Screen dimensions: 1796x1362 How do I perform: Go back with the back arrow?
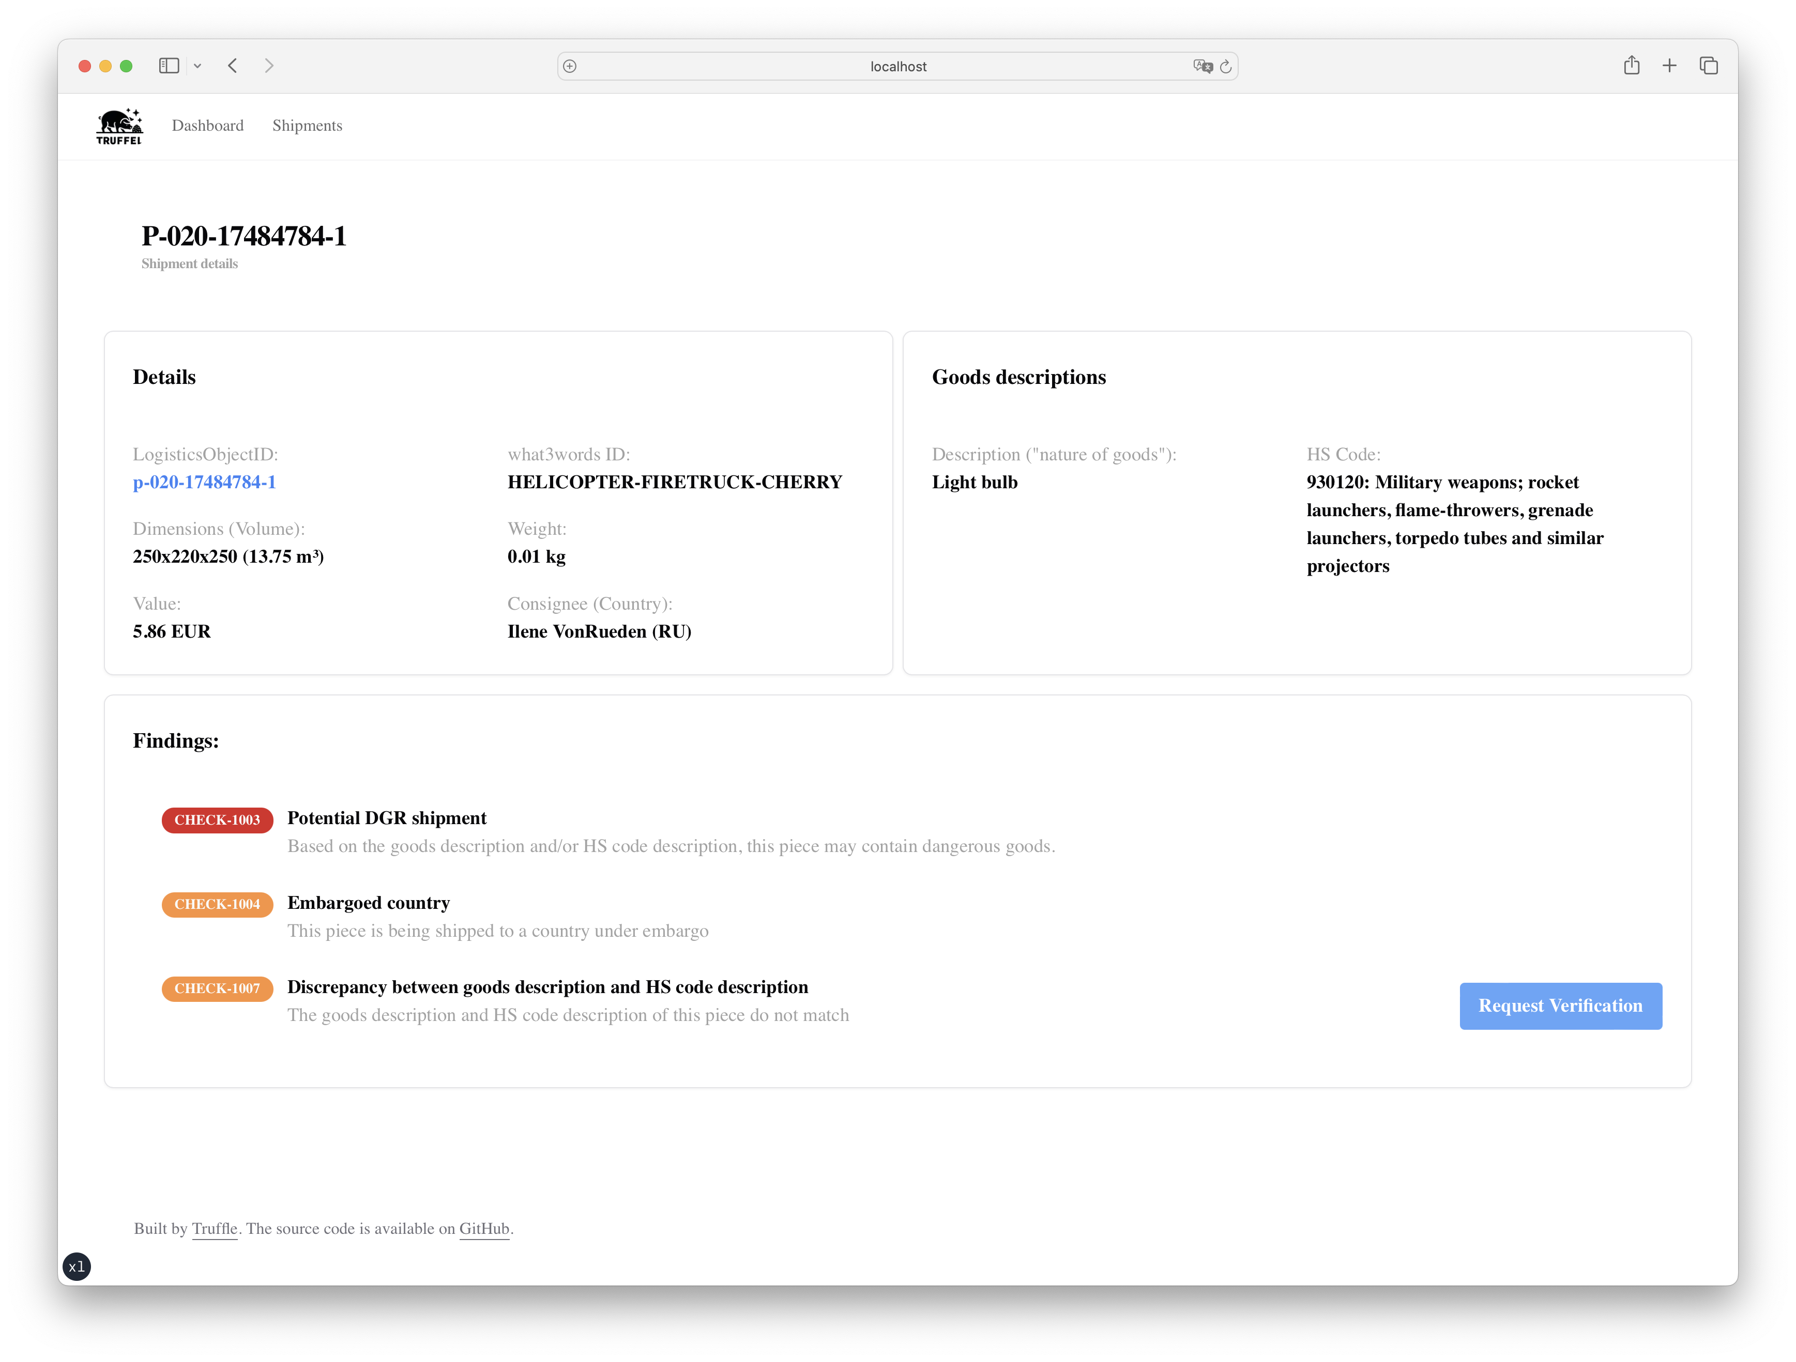pyautogui.click(x=233, y=66)
